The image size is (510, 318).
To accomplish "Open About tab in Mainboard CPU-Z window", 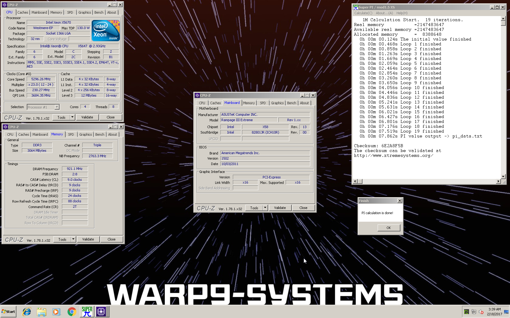I will tap(304, 103).
